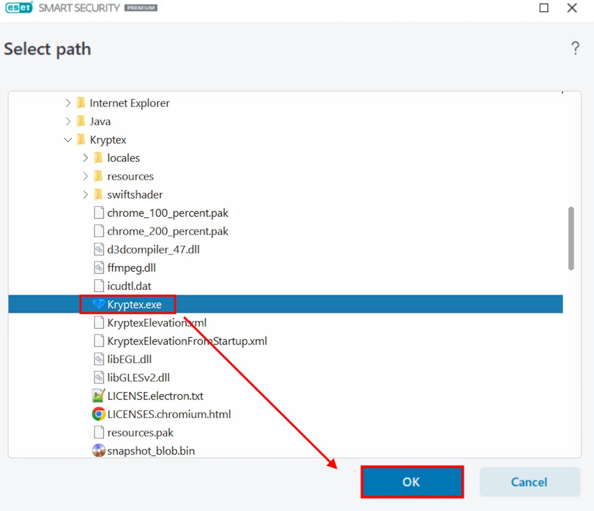Expand the locales subfolder
Screen dimensions: 594x511
86,158
